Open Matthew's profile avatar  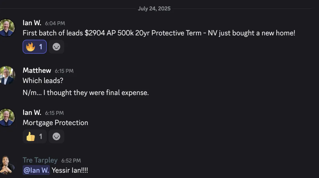[x=7, y=75]
